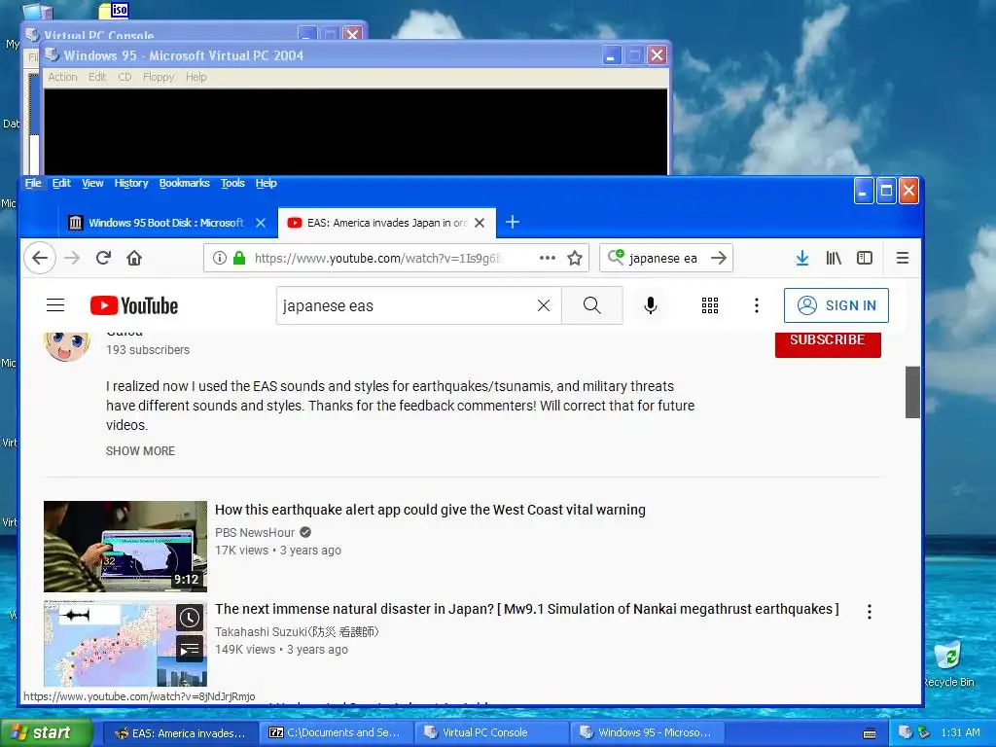Expand description with SHOW MORE
Screen dimensions: 996x747
(x=140, y=451)
